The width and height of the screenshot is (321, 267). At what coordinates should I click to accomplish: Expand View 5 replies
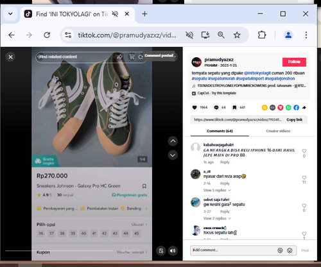[217, 190]
